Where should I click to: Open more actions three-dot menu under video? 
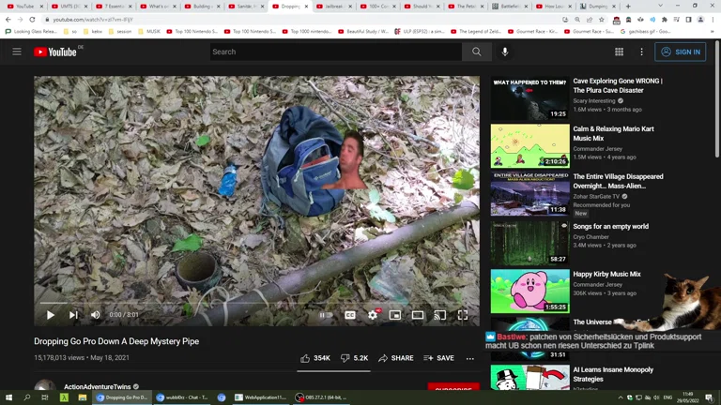click(x=470, y=359)
